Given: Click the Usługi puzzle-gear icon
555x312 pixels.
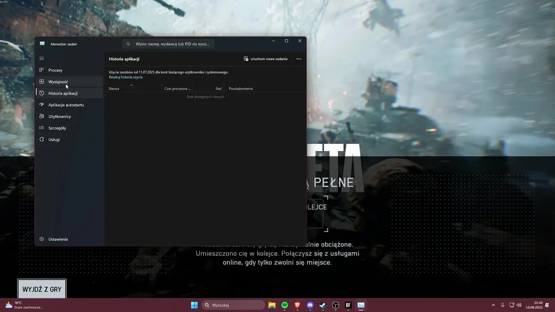Looking at the screenshot, I should pos(42,140).
